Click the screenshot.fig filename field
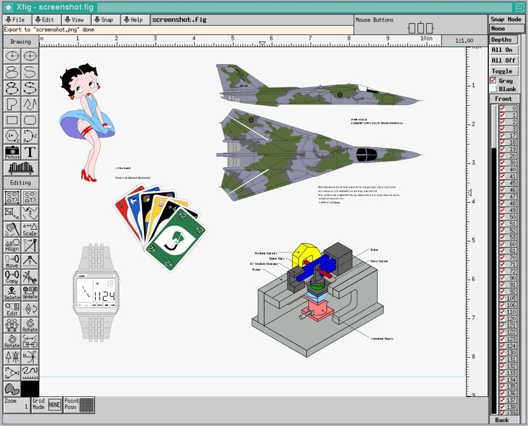This screenshot has height=426, width=528. [252, 20]
